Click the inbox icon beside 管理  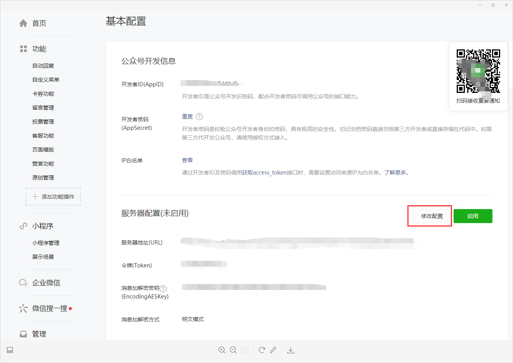(23, 334)
